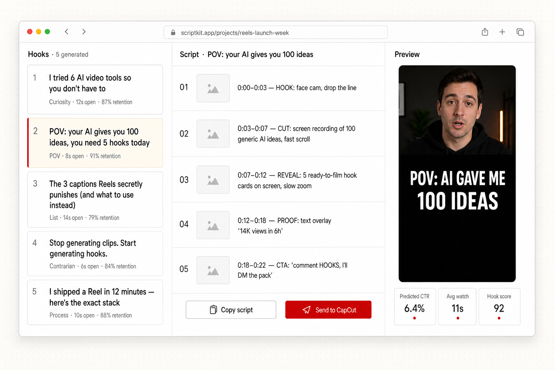Screen dimensions: 555x370
Task: Go back with the browser back arrow
Action: pyautogui.click(x=66, y=32)
